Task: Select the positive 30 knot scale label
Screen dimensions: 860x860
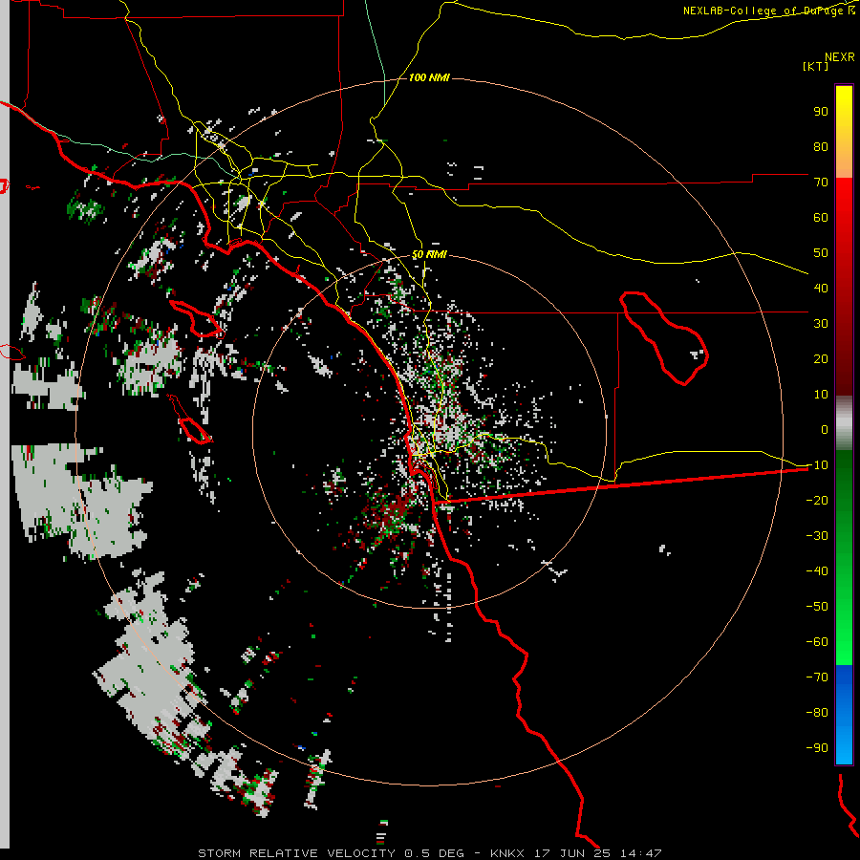Action: pos(821,324)
